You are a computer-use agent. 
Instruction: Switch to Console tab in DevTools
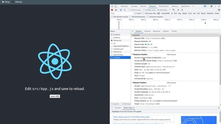pos(134,6)
